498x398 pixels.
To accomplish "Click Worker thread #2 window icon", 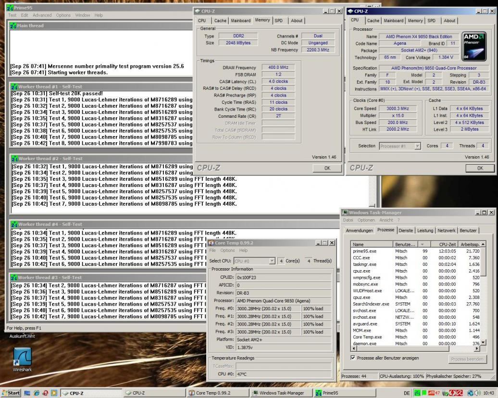I will (x=14, y=159).
